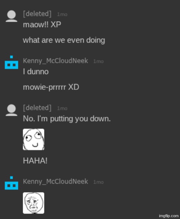
Task: Click the 1mo timestamp of the last message
Action: tap(98, 182)
